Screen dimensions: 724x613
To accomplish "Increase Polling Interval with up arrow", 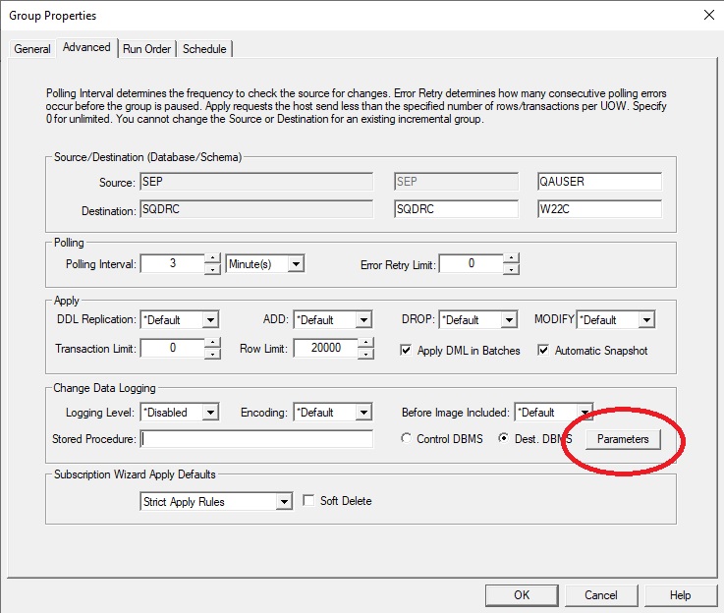I will click(x=212, y=258).
